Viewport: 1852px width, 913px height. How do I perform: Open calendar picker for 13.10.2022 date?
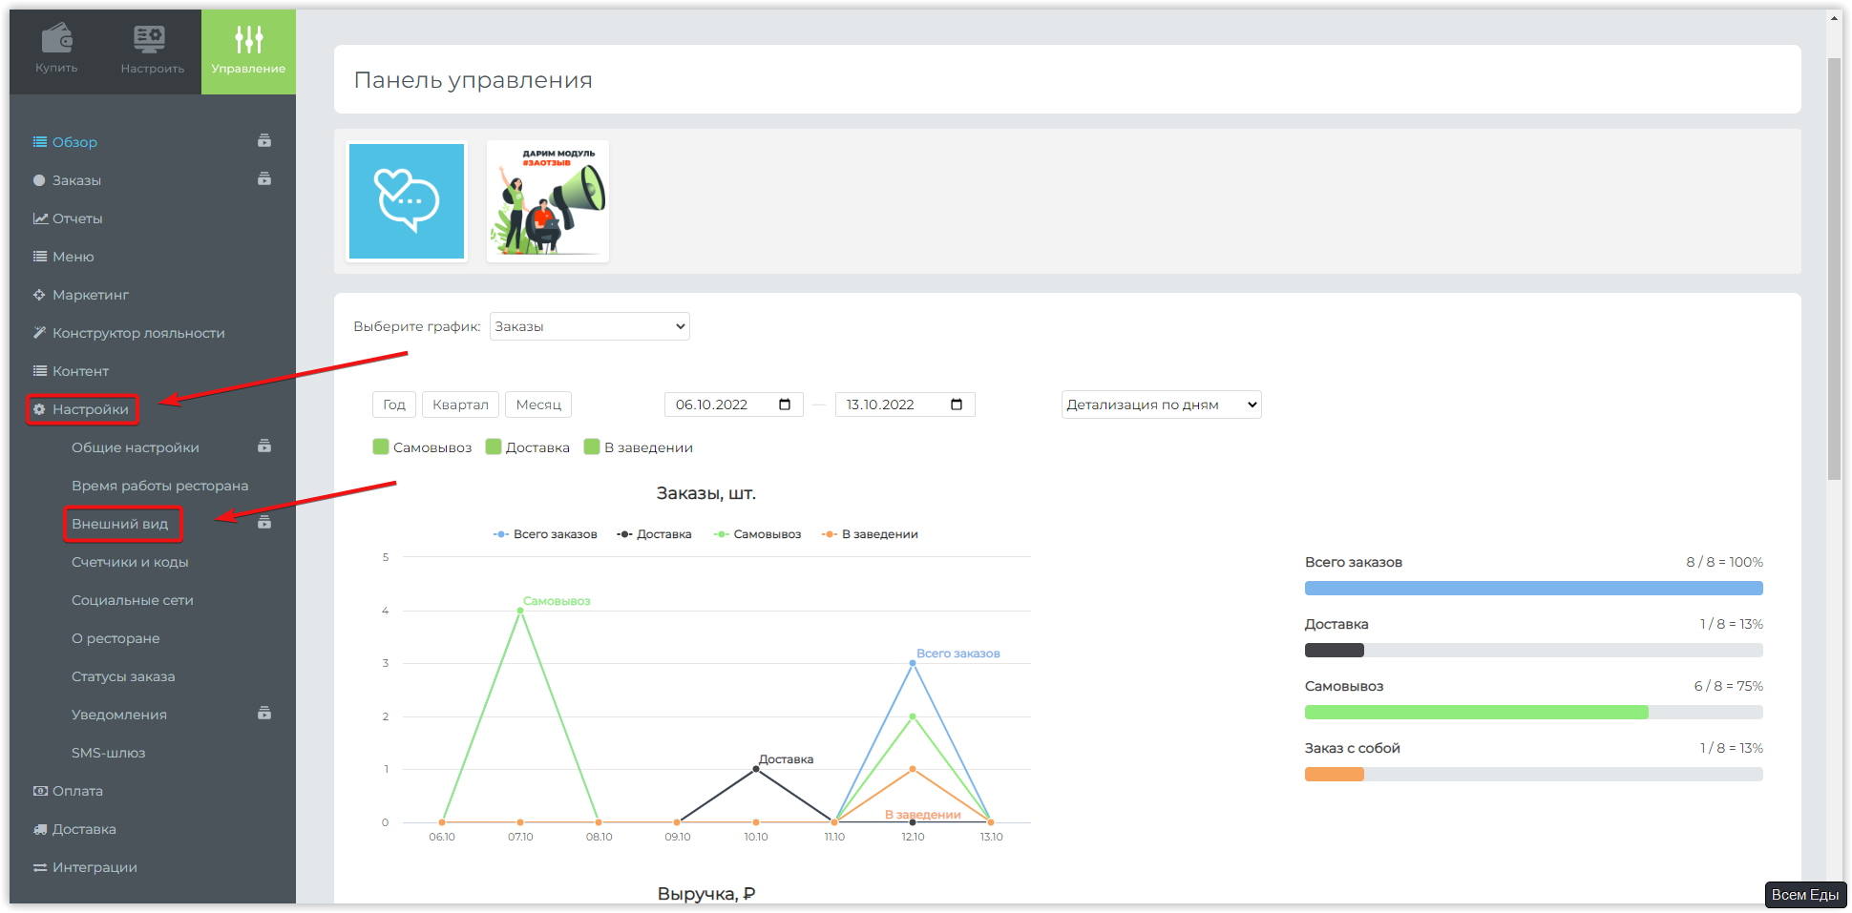tap(957, 405)
